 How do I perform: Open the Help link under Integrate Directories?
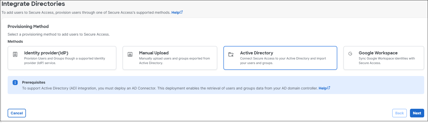click(x=175, y=12)
